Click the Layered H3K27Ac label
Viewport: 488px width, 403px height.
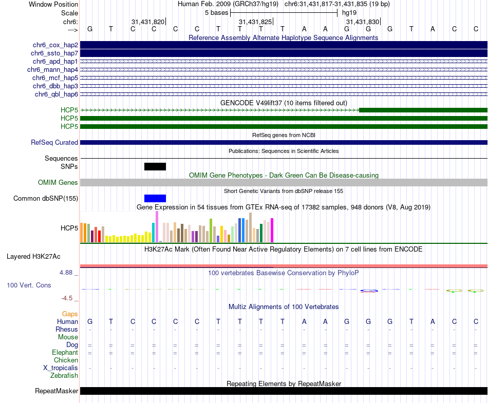33,257
